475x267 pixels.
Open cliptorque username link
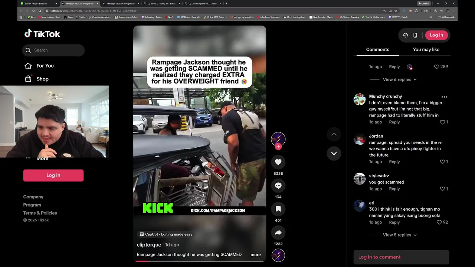click(149, 245)
